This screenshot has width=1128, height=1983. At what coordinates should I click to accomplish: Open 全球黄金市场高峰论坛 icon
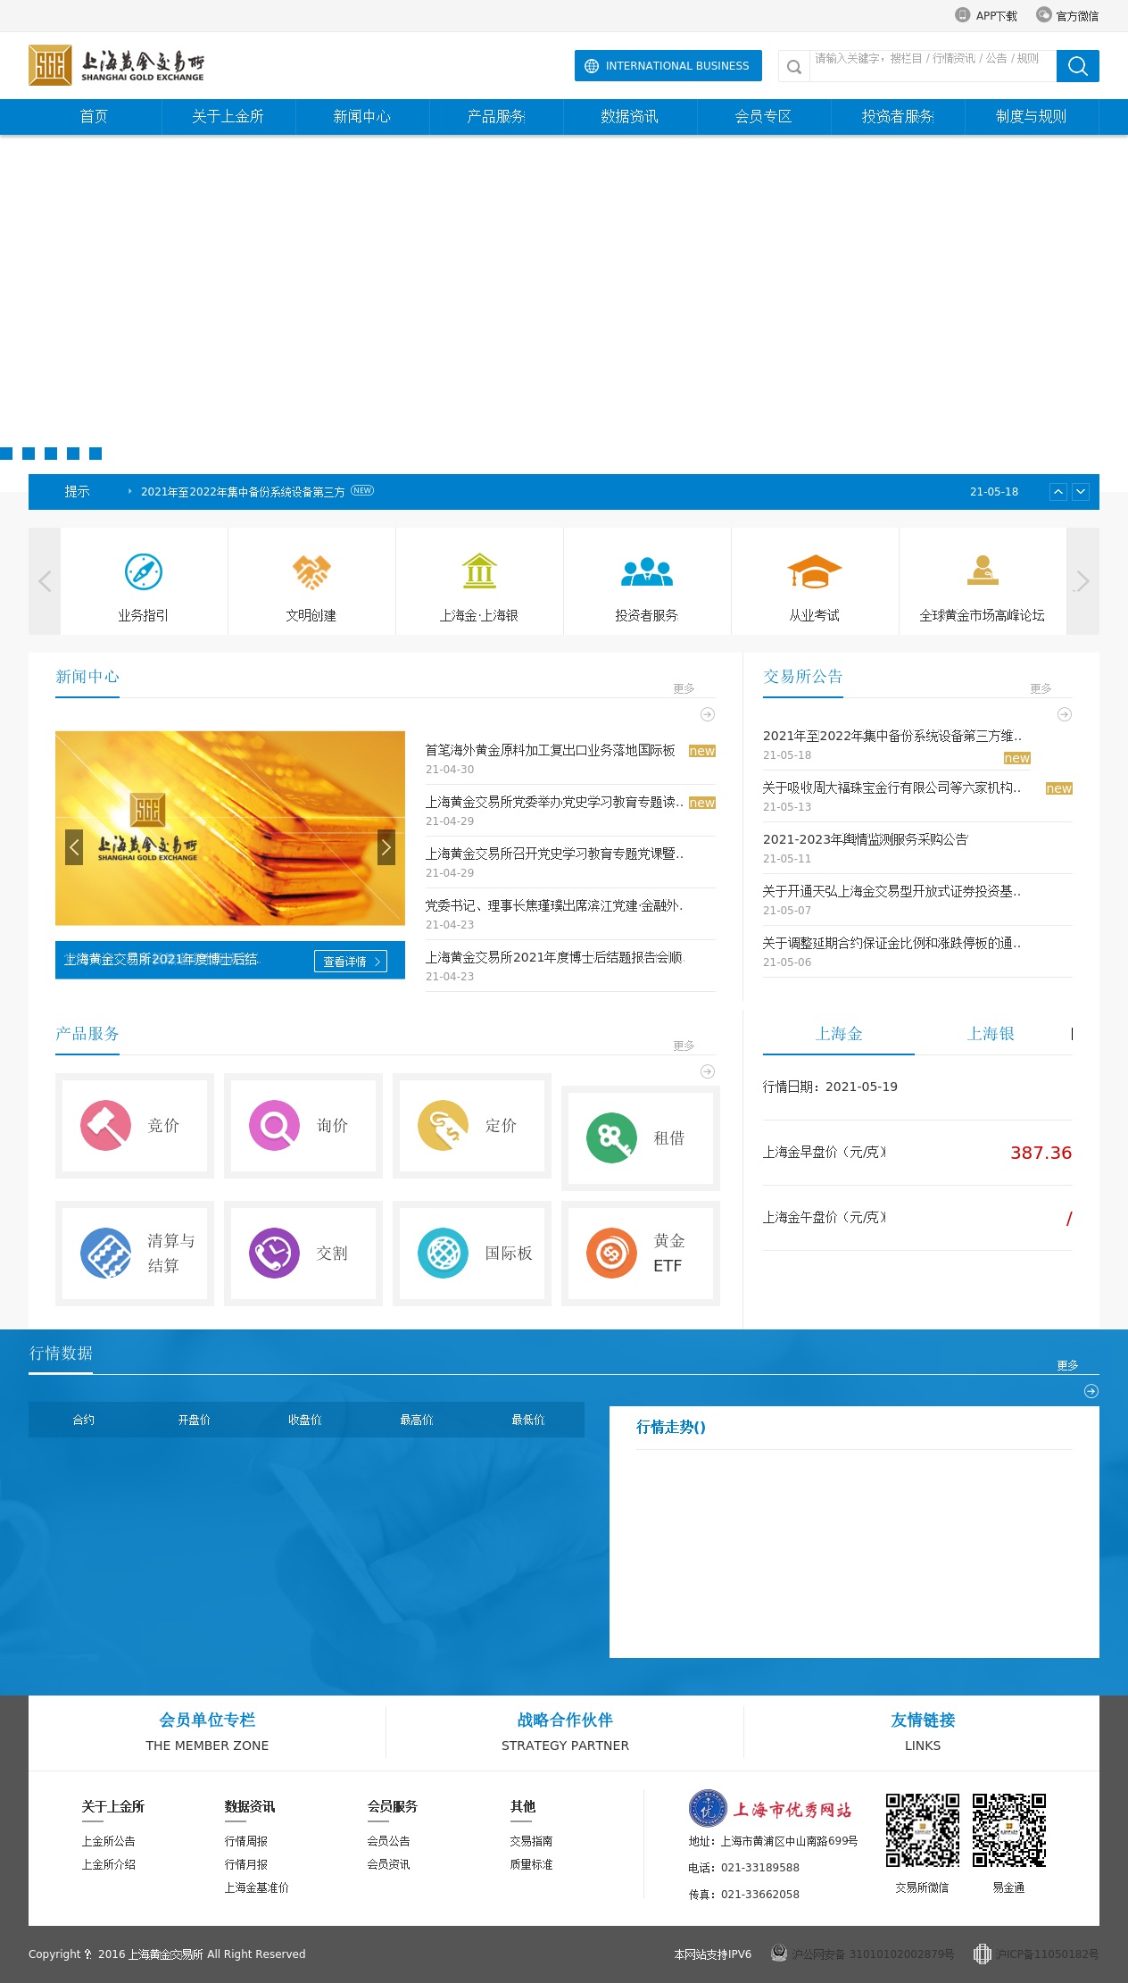point(983,570)
